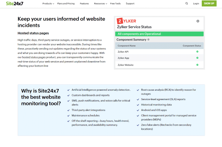Open Free Tools from navigation
The width and height of the screenshot is (222, 147).
[x=115, y=4]
